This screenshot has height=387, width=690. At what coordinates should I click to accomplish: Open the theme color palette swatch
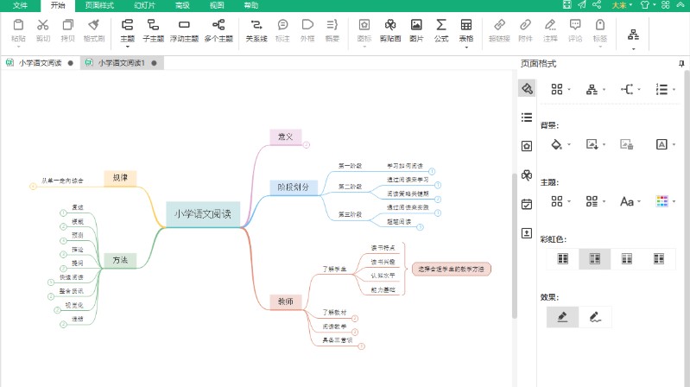pyautogui.click(x=662, y=201)
